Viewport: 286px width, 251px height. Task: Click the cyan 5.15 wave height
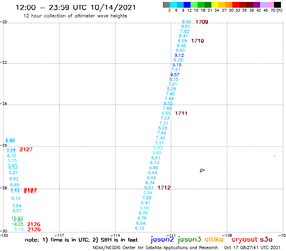pos(19,229)
